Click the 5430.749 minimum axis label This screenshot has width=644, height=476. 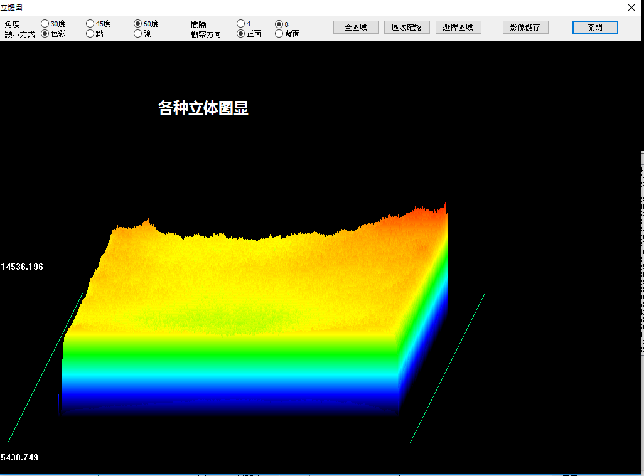tap(19, 458)
